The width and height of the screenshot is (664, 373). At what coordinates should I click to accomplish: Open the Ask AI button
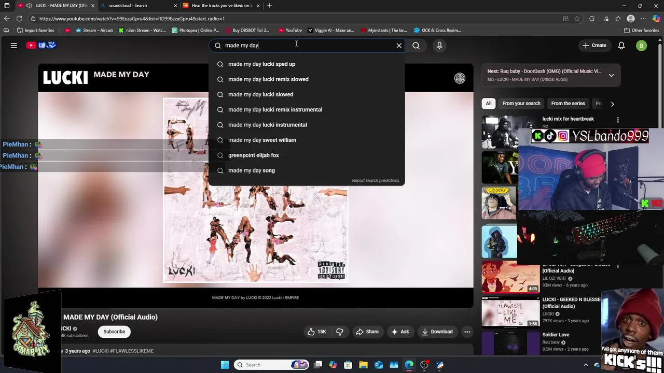coord(399,332)
